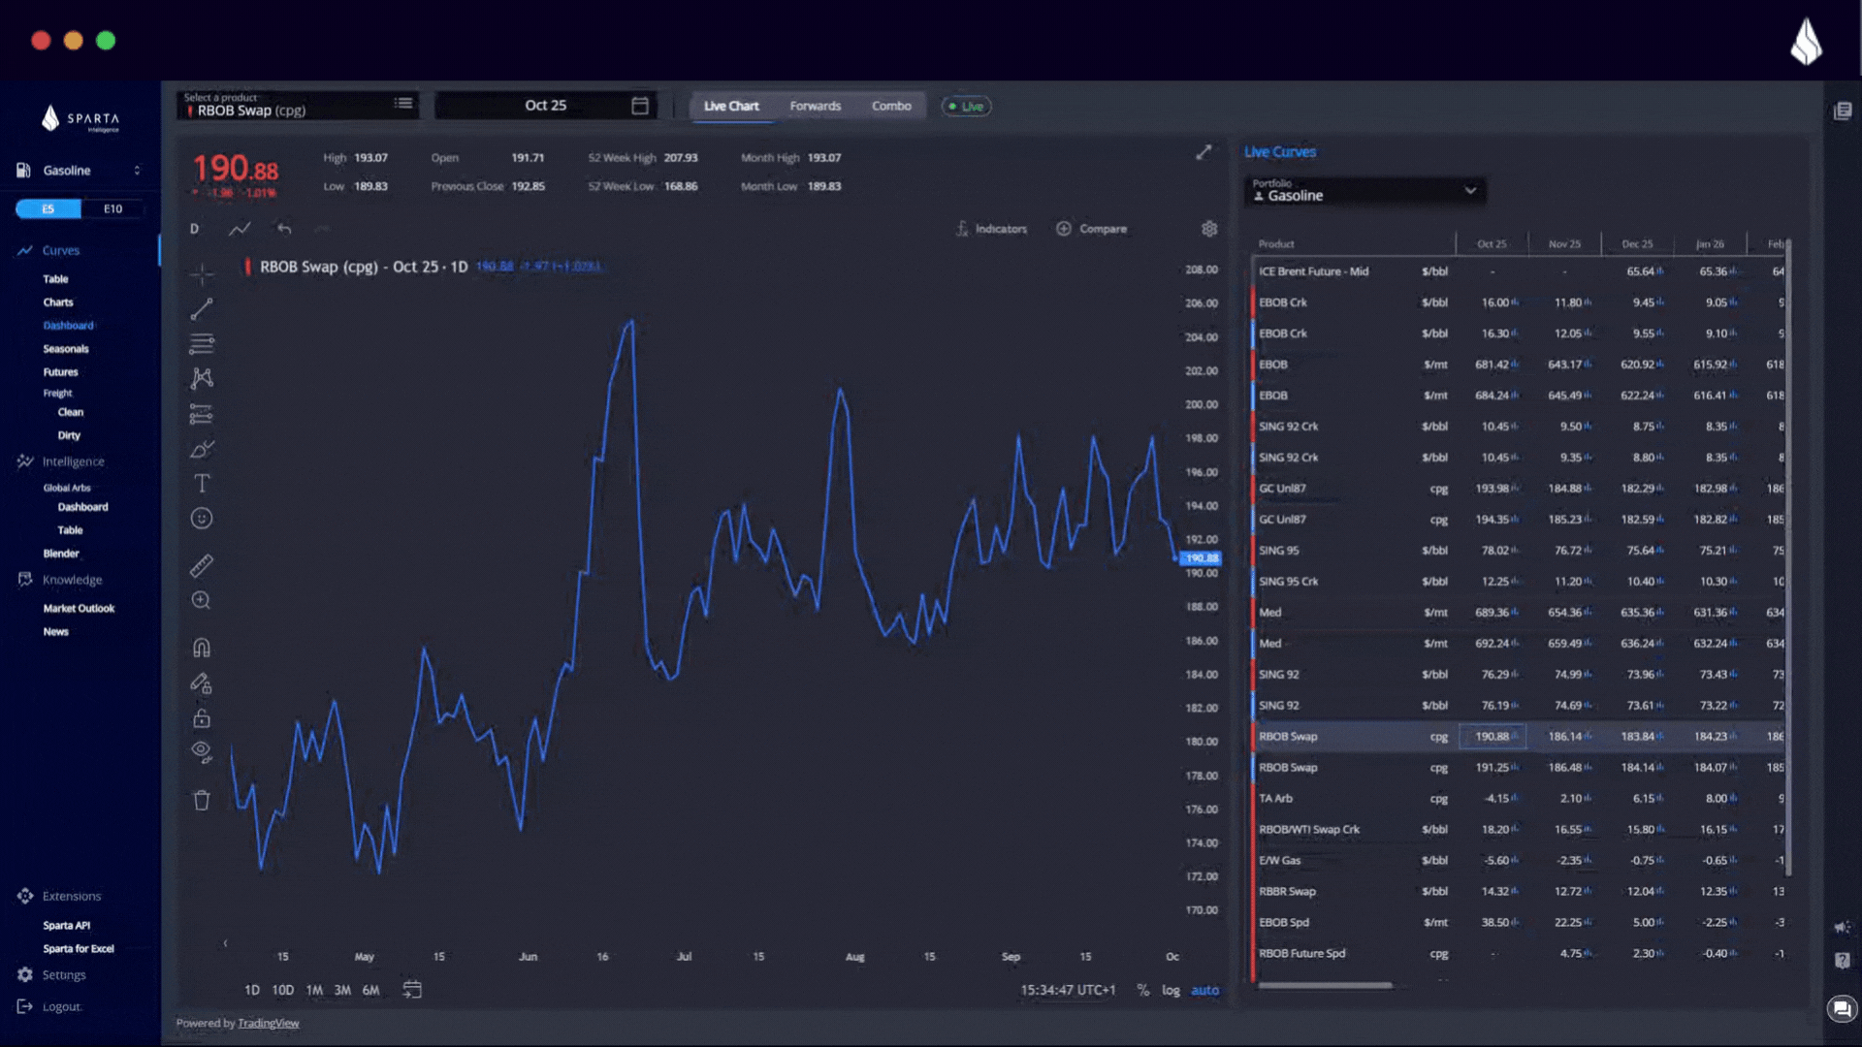Set chart range to 3M
1862x1047 pixels.
(342, 990)
